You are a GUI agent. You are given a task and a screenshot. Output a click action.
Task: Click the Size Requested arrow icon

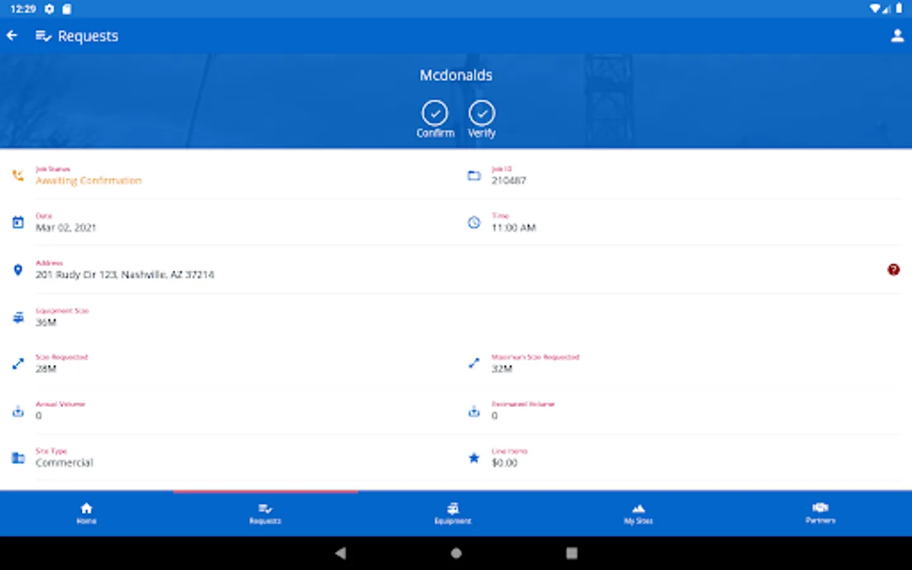(x=18, y=364)
